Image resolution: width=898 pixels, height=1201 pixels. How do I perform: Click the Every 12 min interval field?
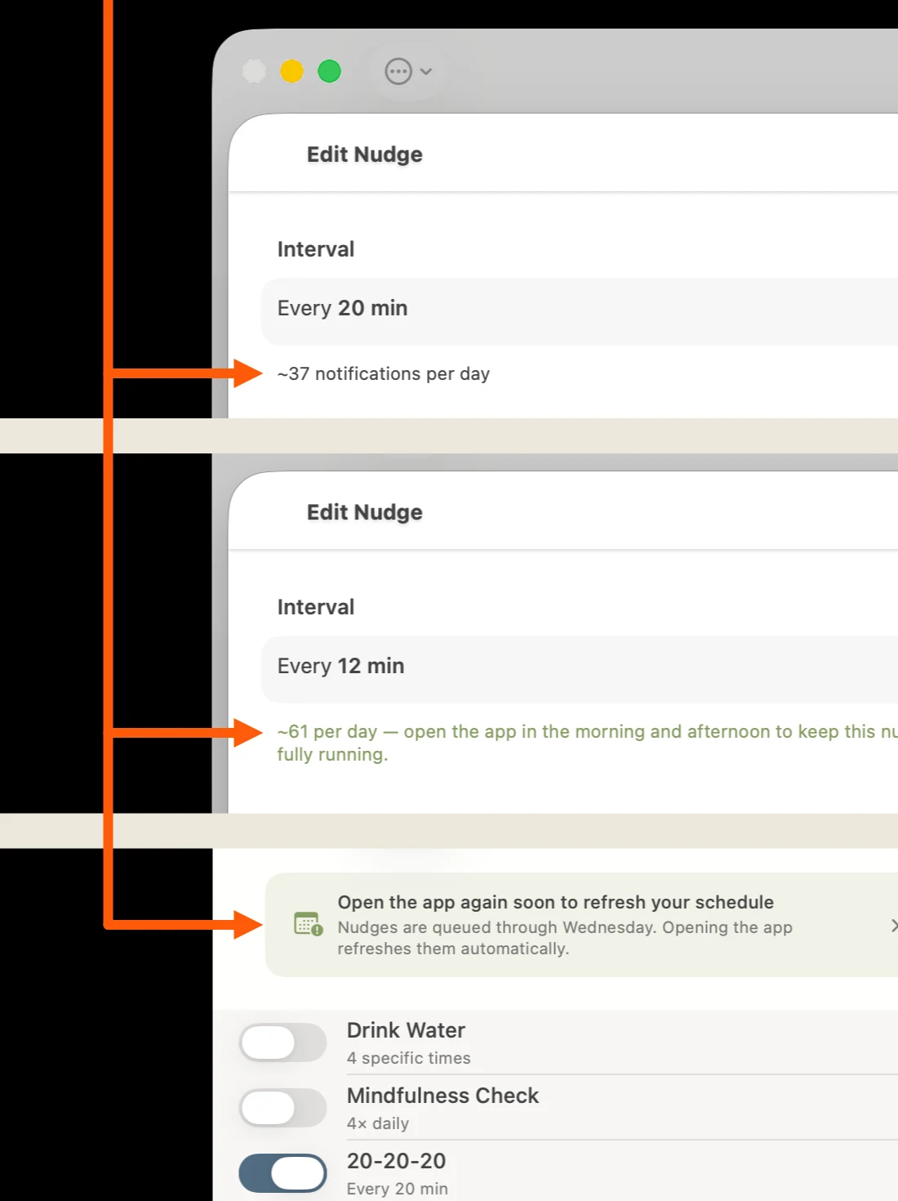pyautogui.click(x=580, y=669)
